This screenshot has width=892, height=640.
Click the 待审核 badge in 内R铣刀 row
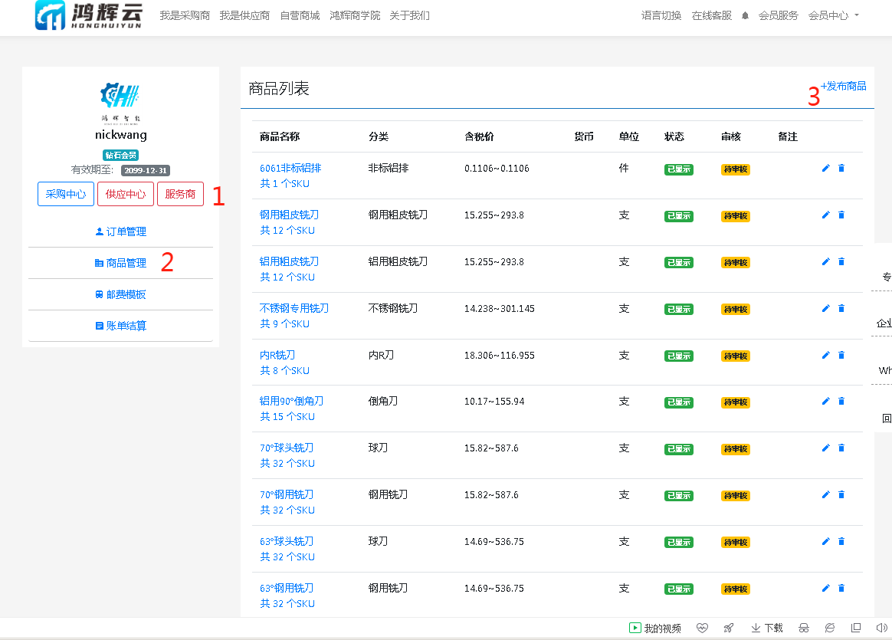click(736, 356)
